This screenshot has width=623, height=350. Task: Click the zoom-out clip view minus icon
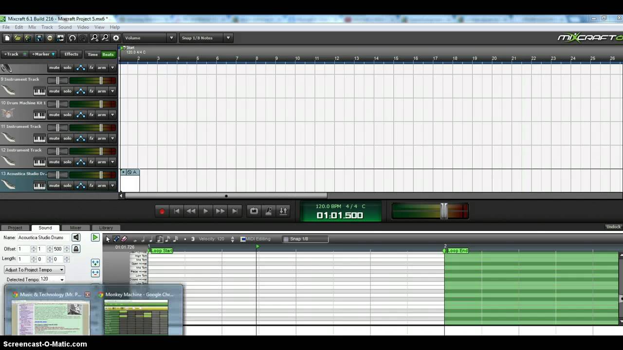pyautogui.click(x=95, y=273)
